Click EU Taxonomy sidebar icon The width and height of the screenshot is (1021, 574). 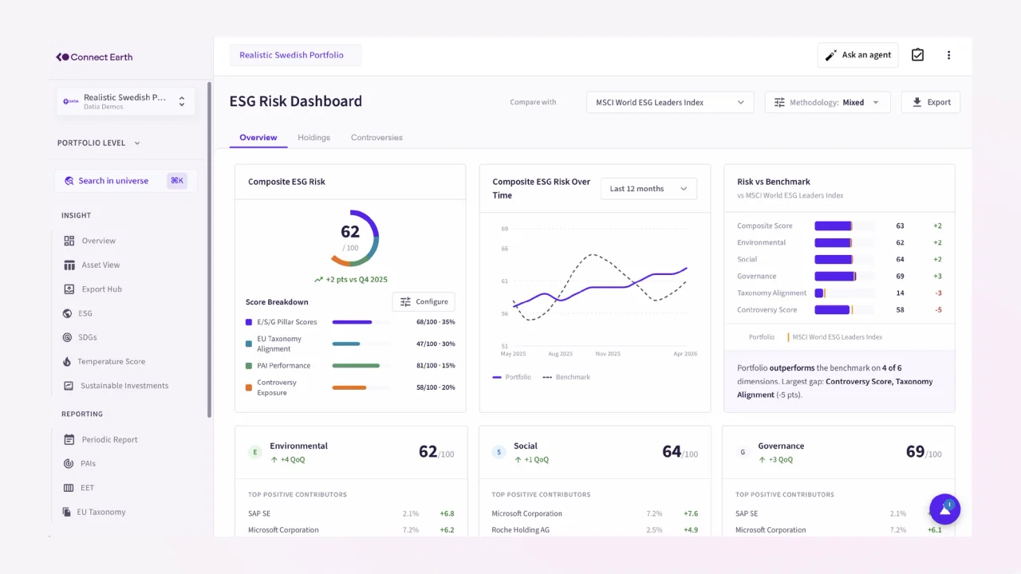(68, 512)
